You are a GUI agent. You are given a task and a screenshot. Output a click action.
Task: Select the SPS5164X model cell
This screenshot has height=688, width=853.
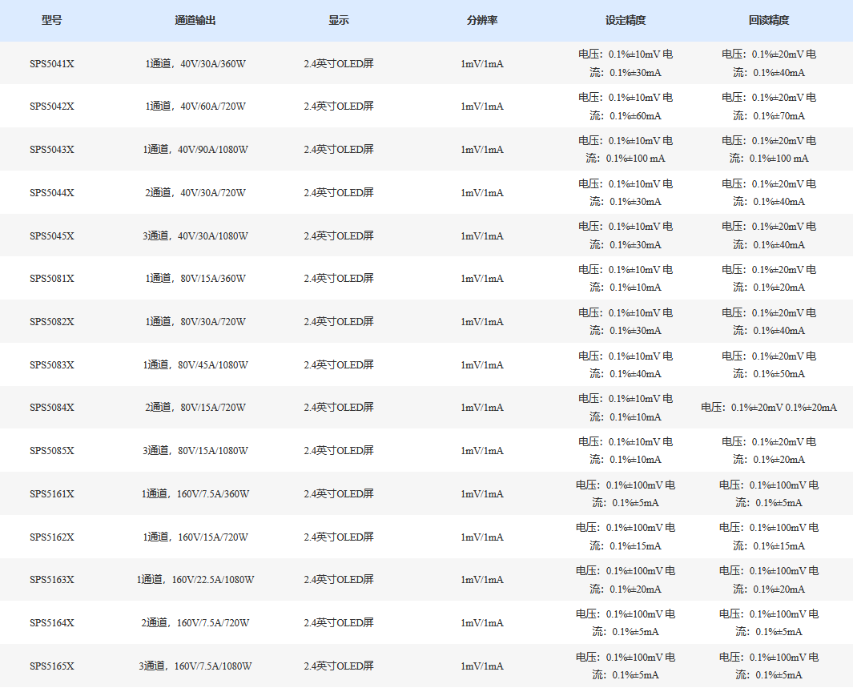[52, 623]
